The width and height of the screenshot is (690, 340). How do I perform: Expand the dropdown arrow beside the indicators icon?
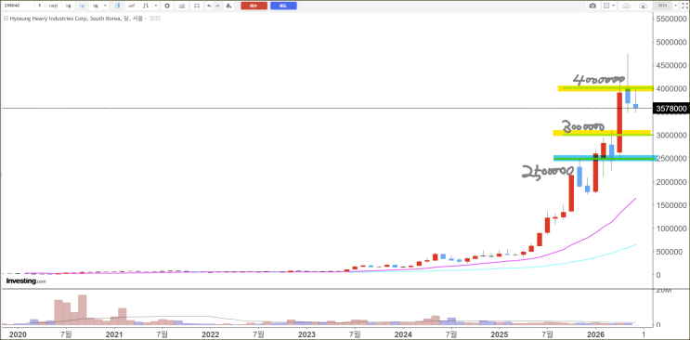156,6
